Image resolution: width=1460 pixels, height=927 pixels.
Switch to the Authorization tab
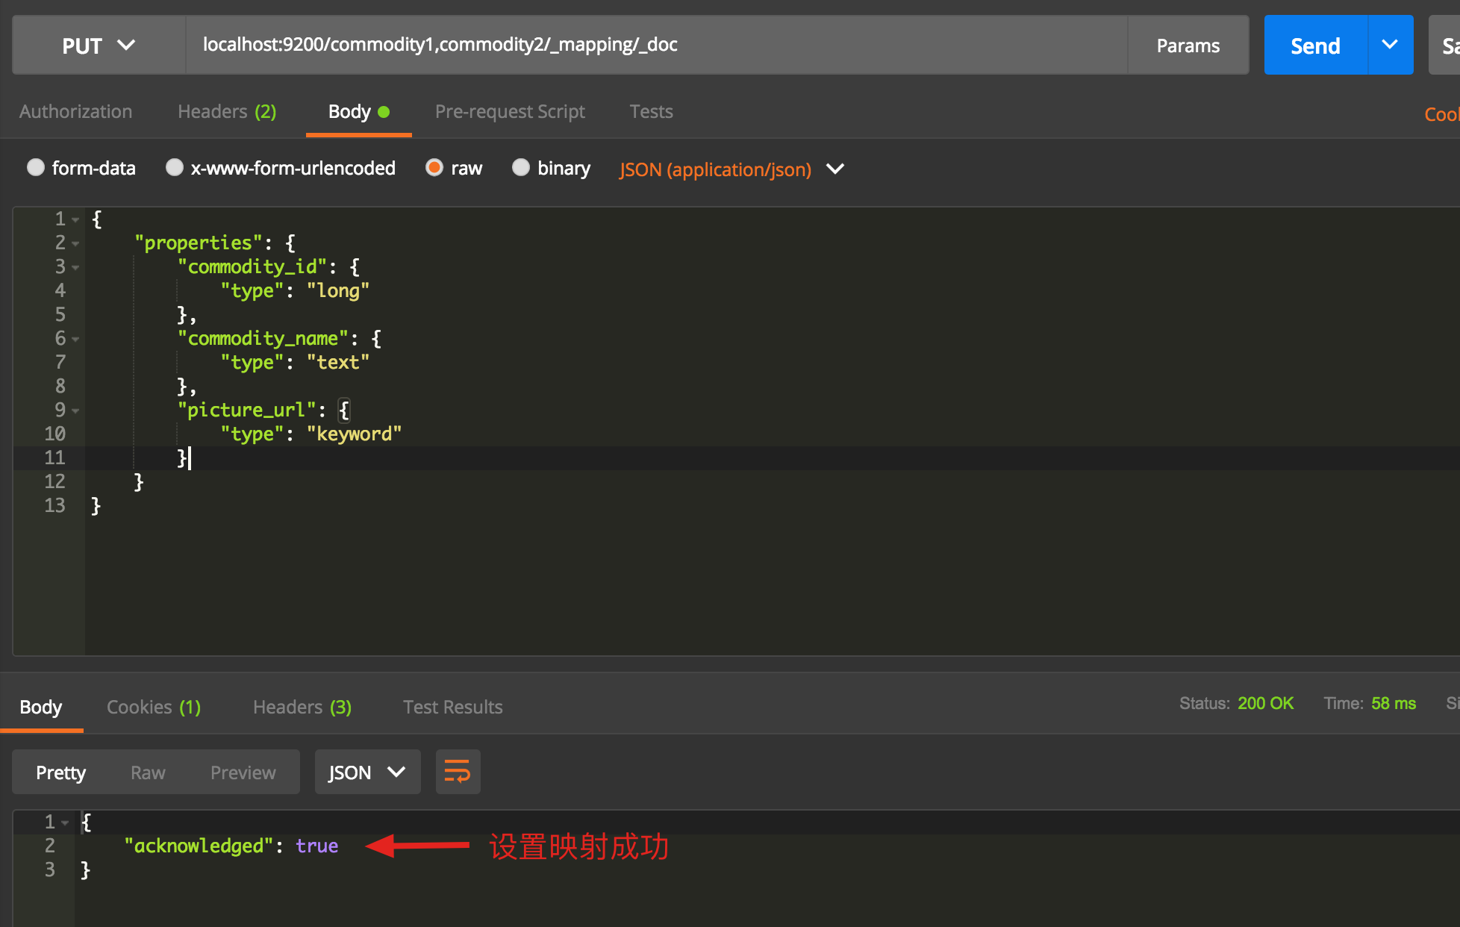pyautogui.click(x=75, y=112)
